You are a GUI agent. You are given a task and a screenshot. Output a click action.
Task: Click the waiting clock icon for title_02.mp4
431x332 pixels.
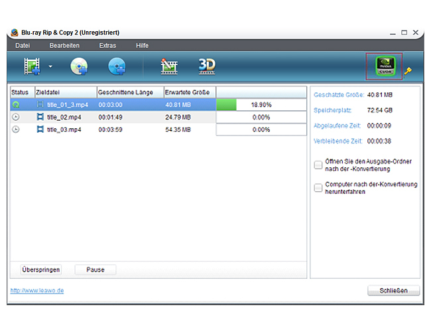[16, 117]
